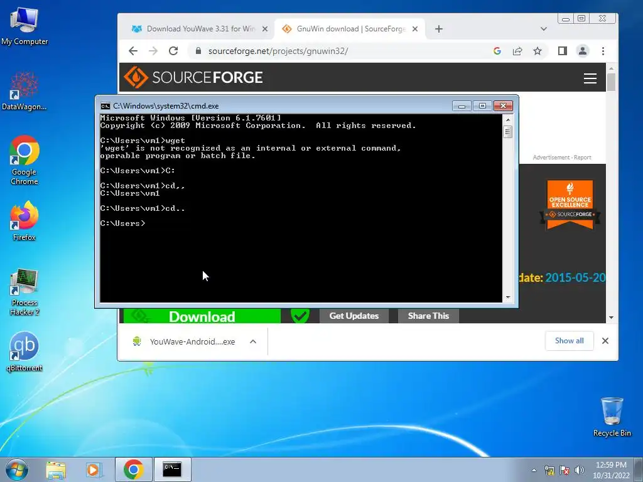Screen dimensions: 643x482
Task: Select cmd.exe taskbar button
Action: pyautogui.click(x=172, y=469)
